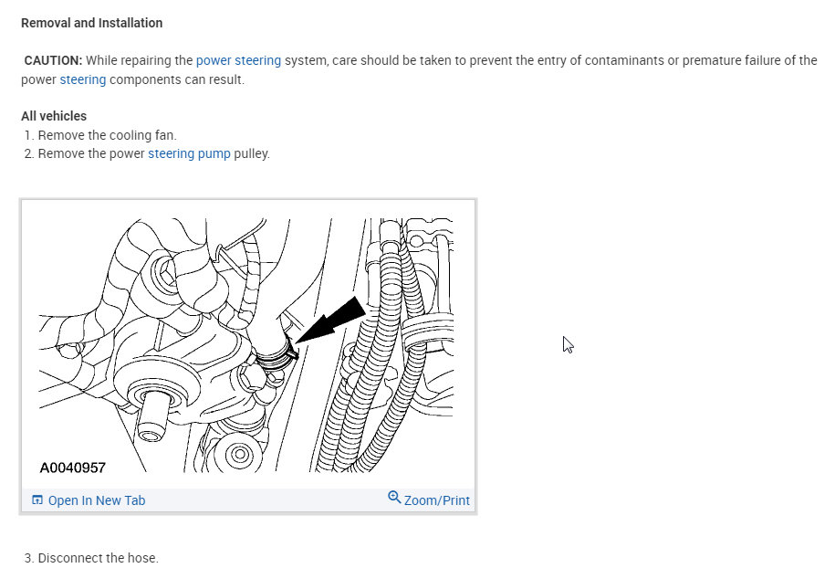Click the Zoom/Print magnifier icon

pyautogui.click(x=394, y=498)
